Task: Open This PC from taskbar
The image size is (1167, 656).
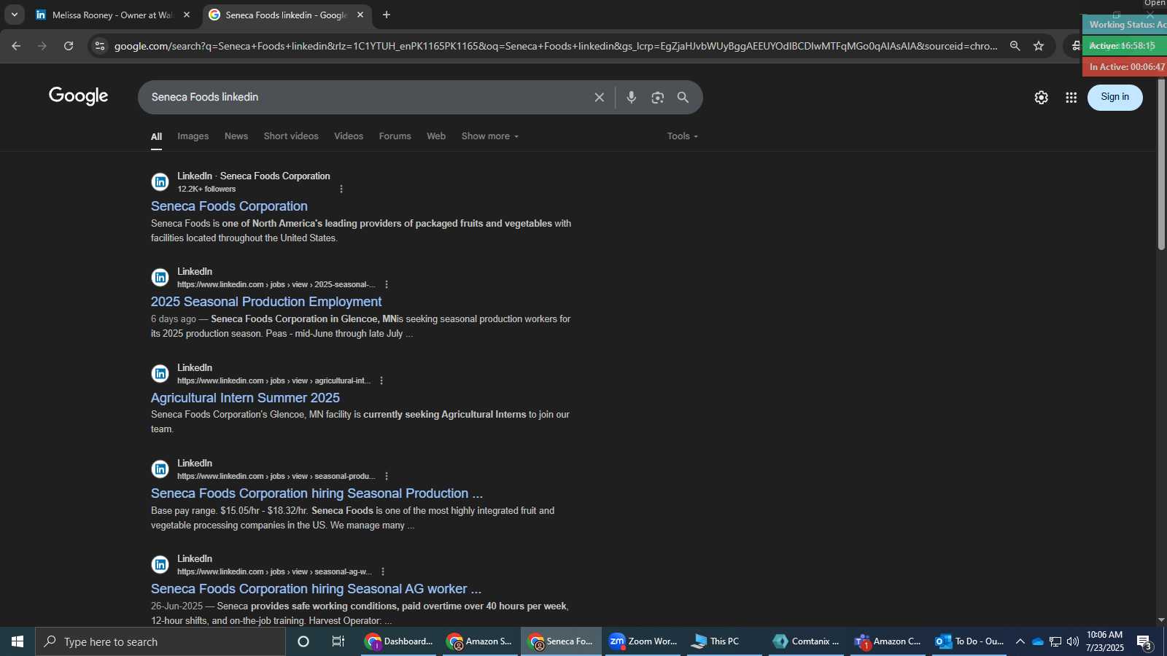Action: point(724,641)
